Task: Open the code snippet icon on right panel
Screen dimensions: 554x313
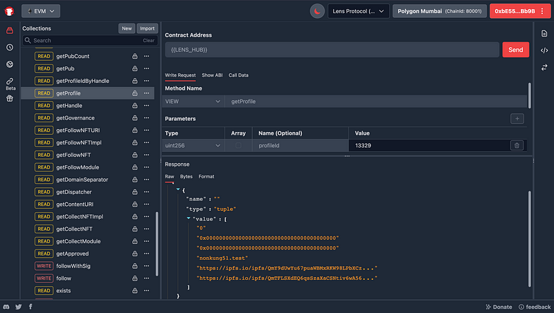Action: (544, 50)
